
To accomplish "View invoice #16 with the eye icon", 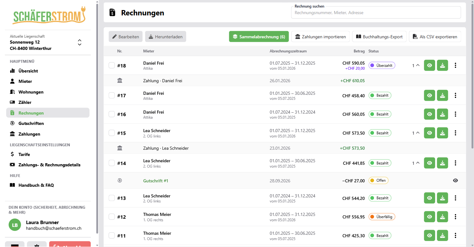I will pyautogui.click(x=429, y=114).
